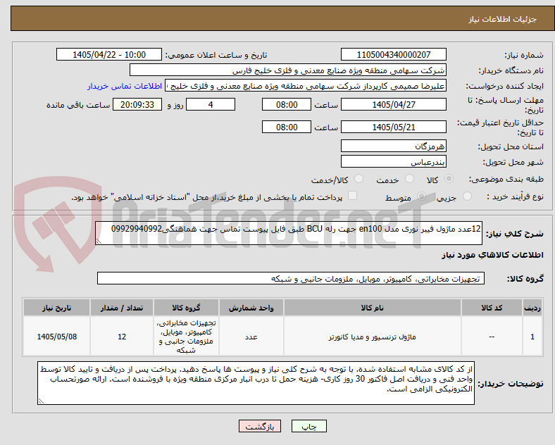Click the گروه کالا column header
The width and height of the screenshot is (555, 445).
coord(186,308)
